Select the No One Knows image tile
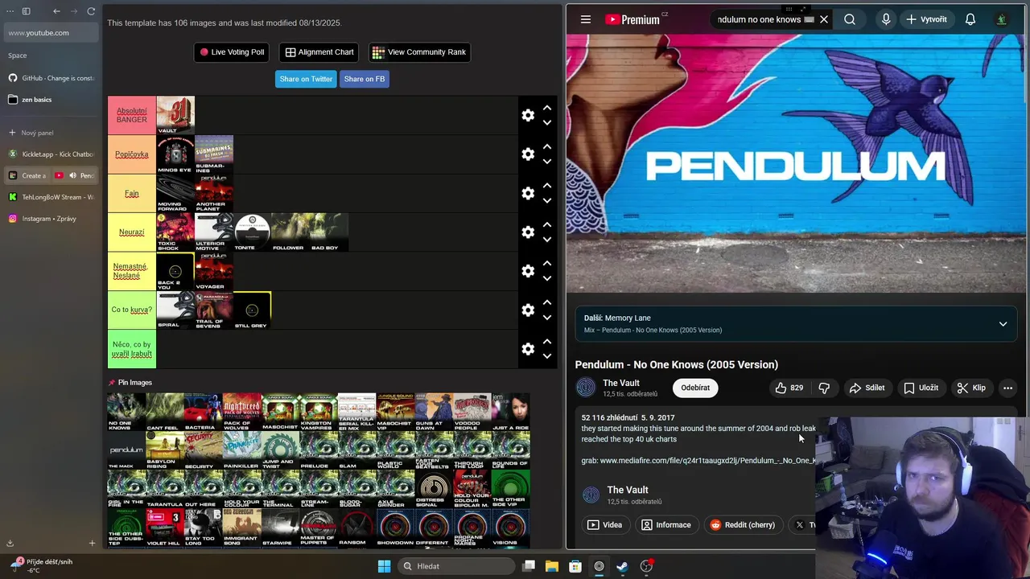The height and width of the screenshot is (579, 1030). click(x=126, y=413)
